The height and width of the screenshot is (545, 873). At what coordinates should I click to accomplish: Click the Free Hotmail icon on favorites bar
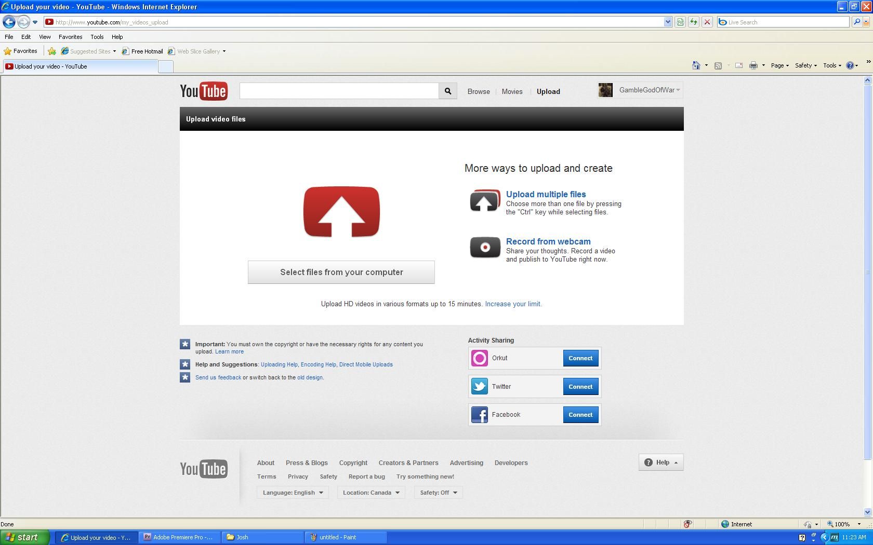pyautogui.click(x=125, y=51)
